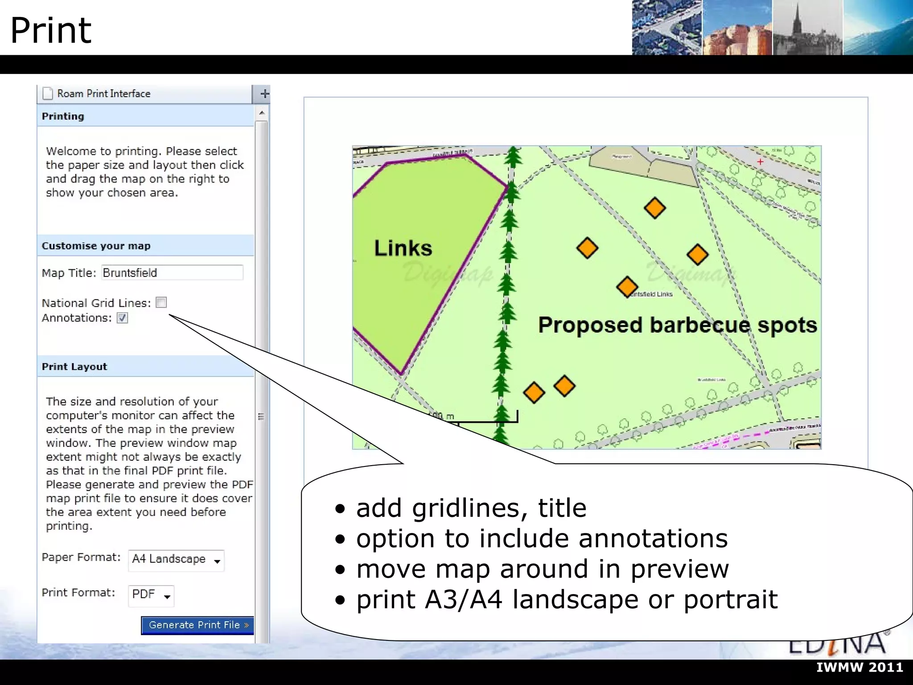The height and width of the screenshot is (685, 913).
Task: Click the aerial city header thumbnail
Action: tap(667, 27)
